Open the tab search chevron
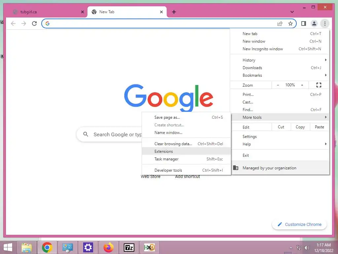The height and width of the screenshot is (254, 338). (x=292, y=12)
